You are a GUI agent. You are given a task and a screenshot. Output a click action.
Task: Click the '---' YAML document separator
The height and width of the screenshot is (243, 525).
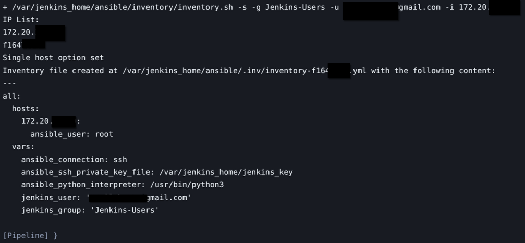(9, 83)
